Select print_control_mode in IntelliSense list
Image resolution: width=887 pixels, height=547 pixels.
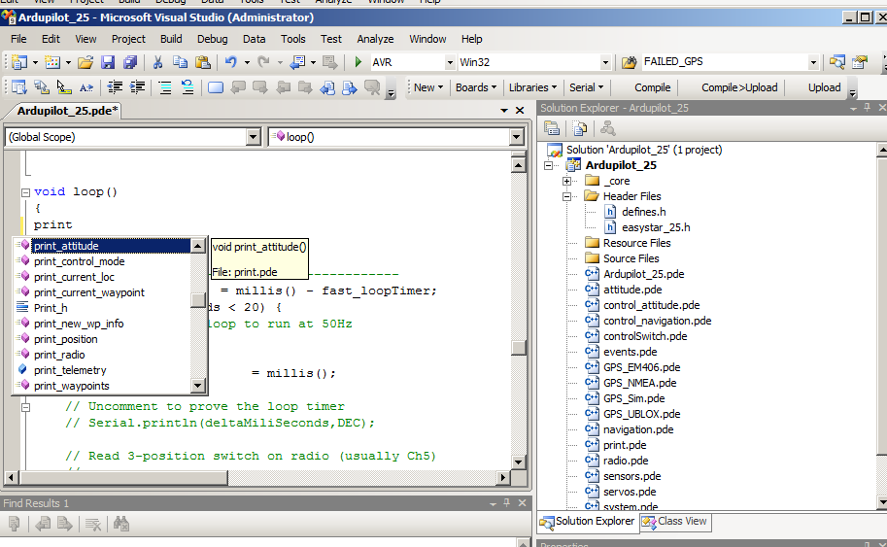pyautogui.click(x=79, y=261)
